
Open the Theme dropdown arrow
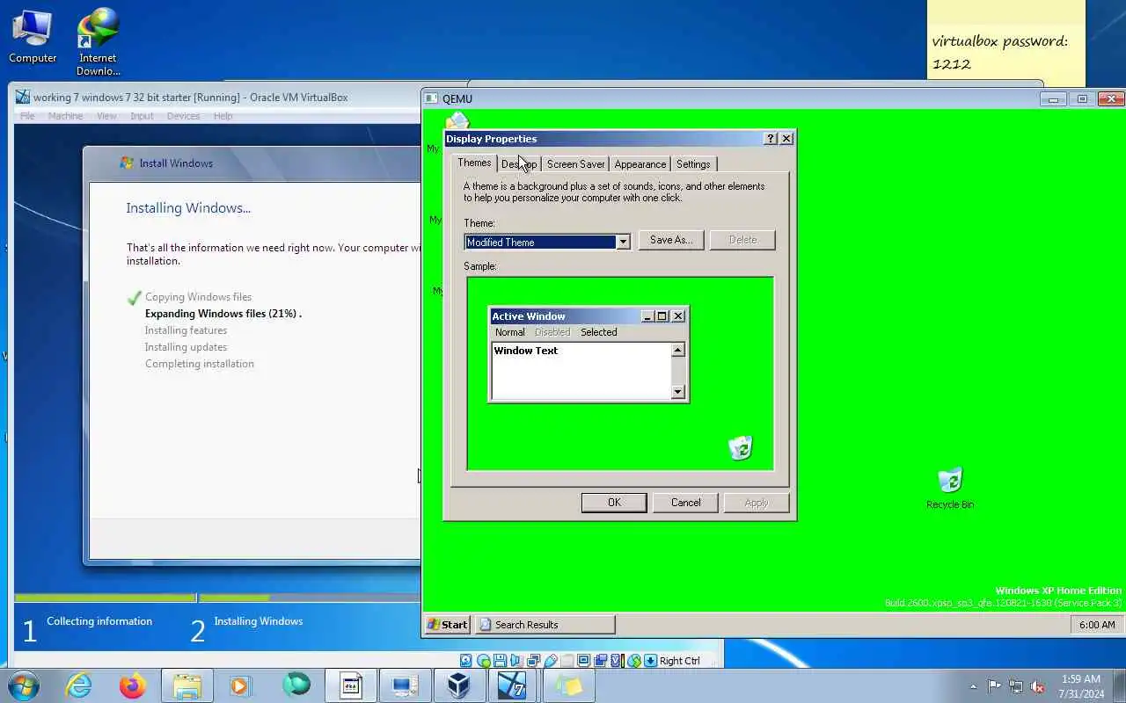623,242
